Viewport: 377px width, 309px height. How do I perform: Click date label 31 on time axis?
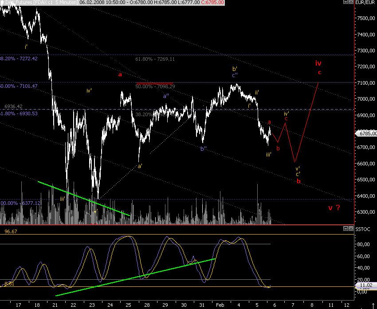pyautogui.click(x=202, y=305)
